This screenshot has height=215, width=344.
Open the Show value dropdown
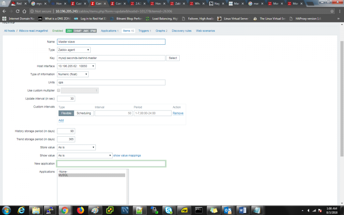coord(85,155)
